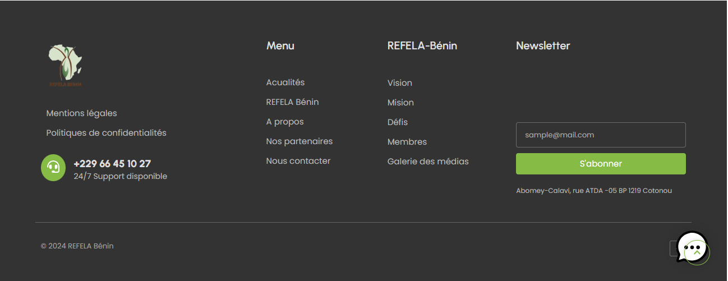Go to the Mision link
Image resolution: width=728 pixels, height=281 pixels.
[400, 103]
